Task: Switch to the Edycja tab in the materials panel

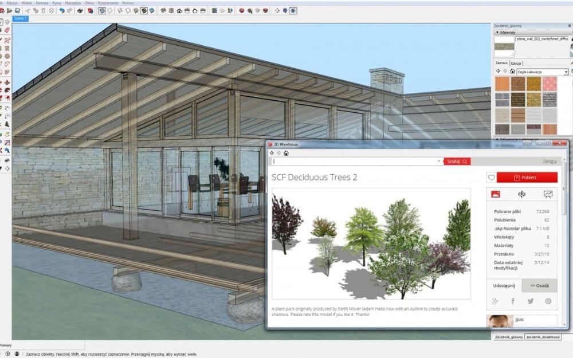Action: (517, 63)
